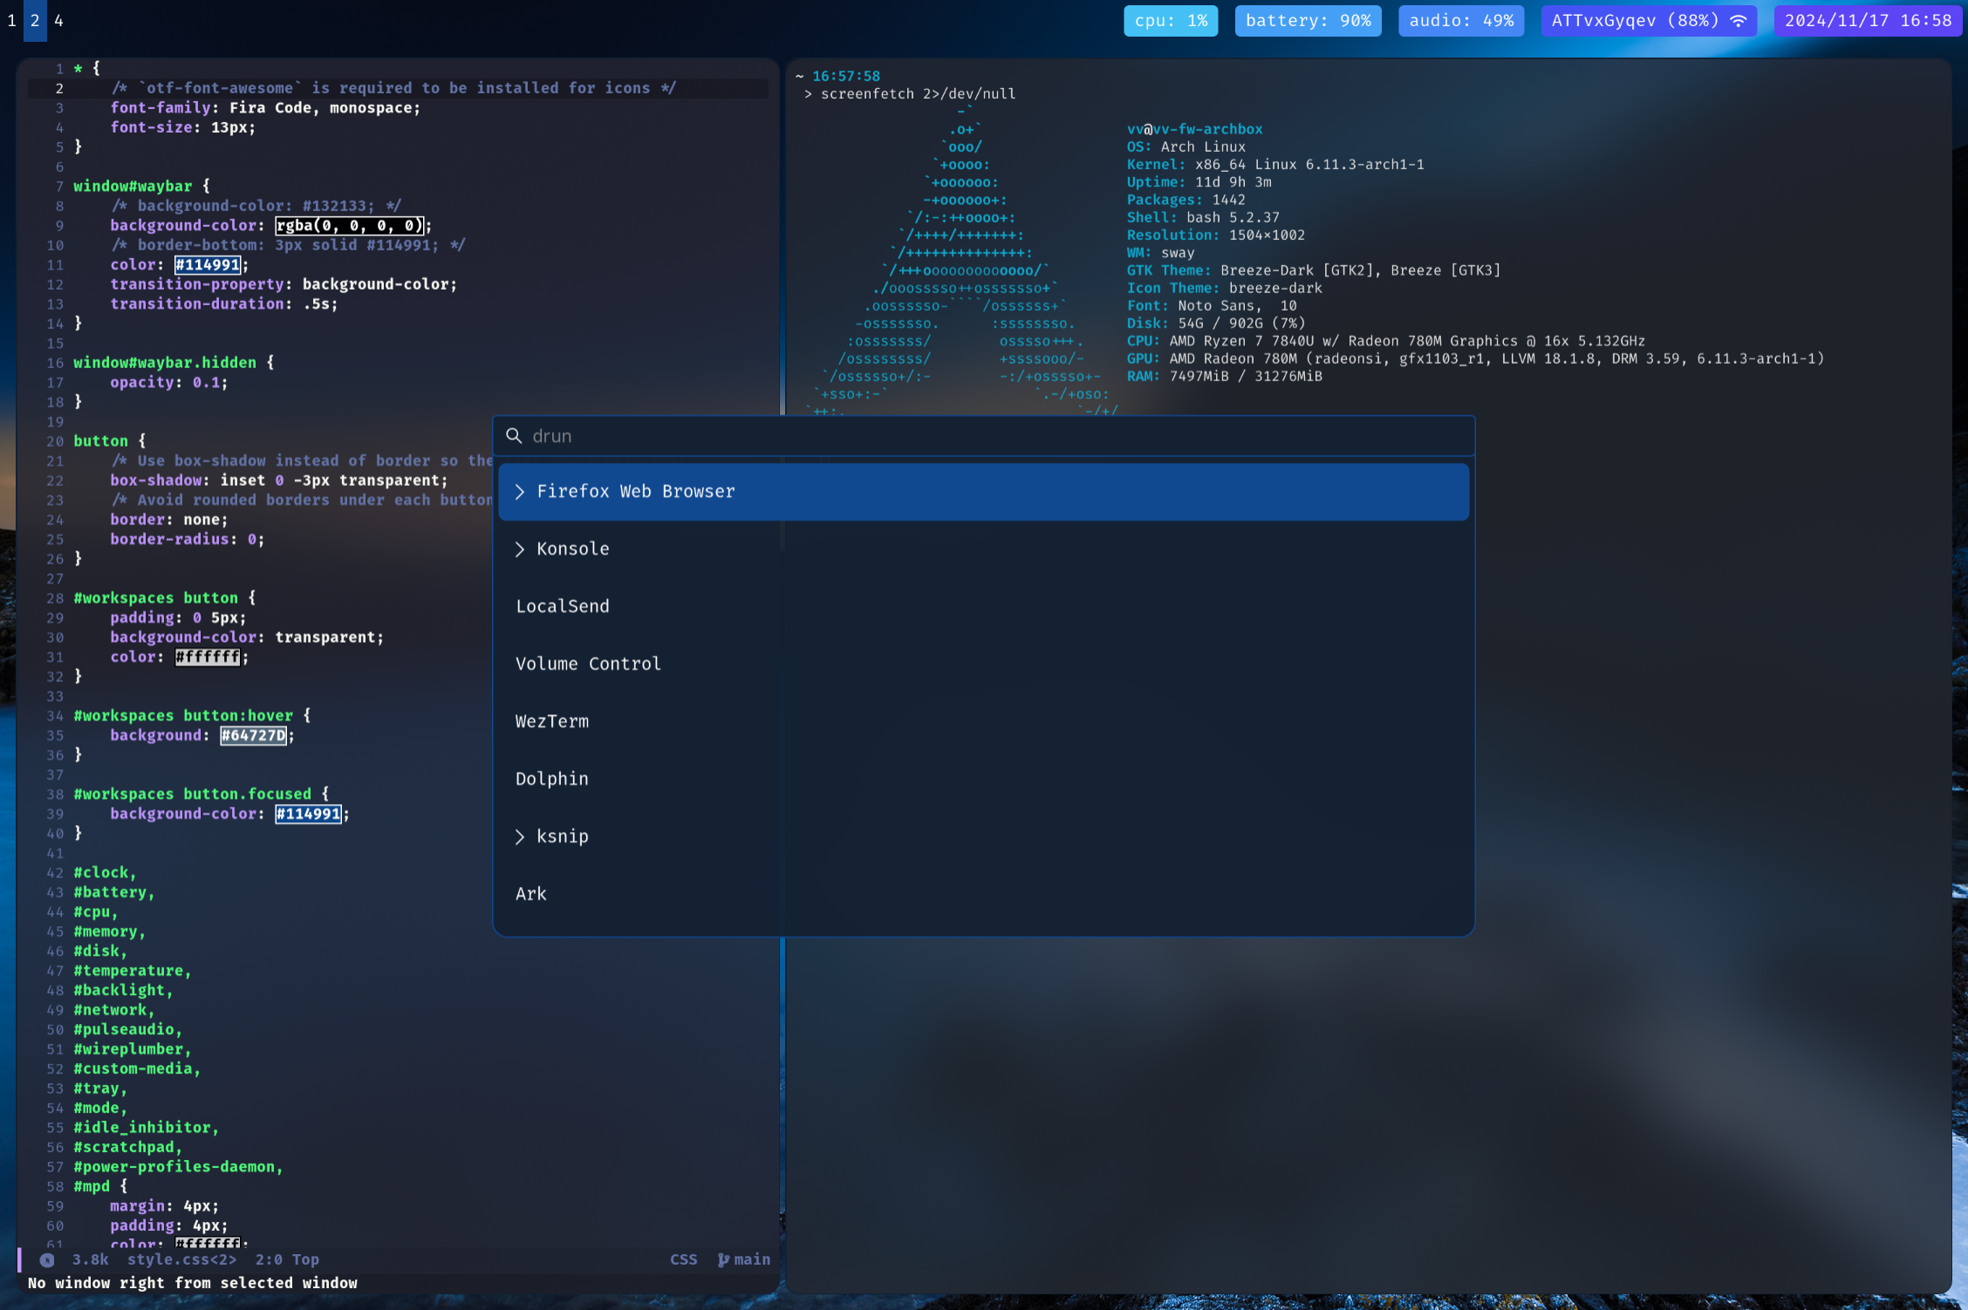Click the audio: 49% module
Screen dimensions: 1968x1310
click(x=1461, y=20)
